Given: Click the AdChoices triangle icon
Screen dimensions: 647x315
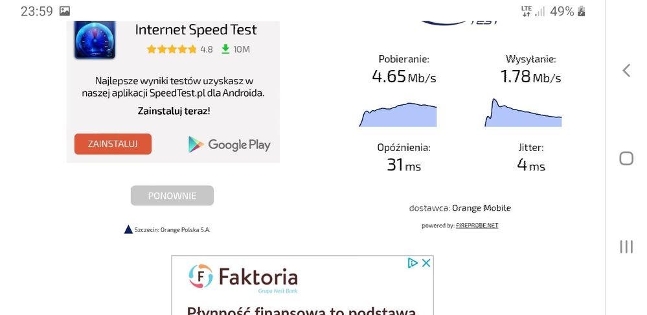Looking at the screenshot, I should (x=413, y=262).
